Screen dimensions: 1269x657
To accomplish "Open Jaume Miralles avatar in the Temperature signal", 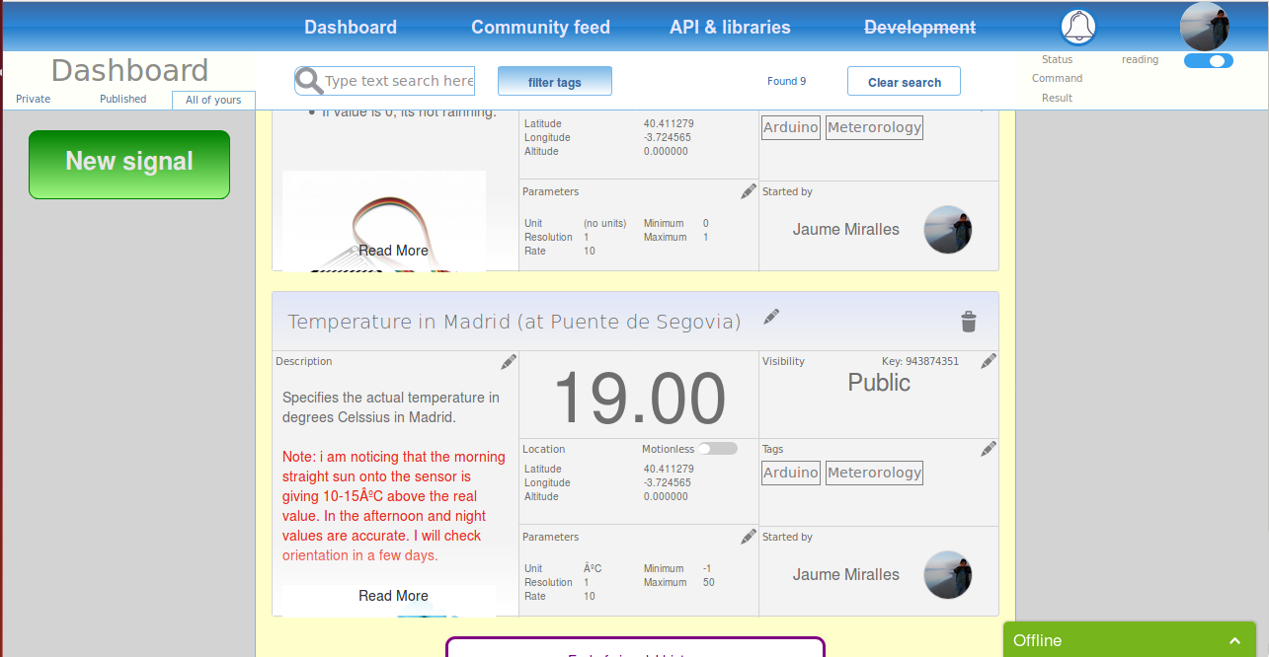I will 948,575.
